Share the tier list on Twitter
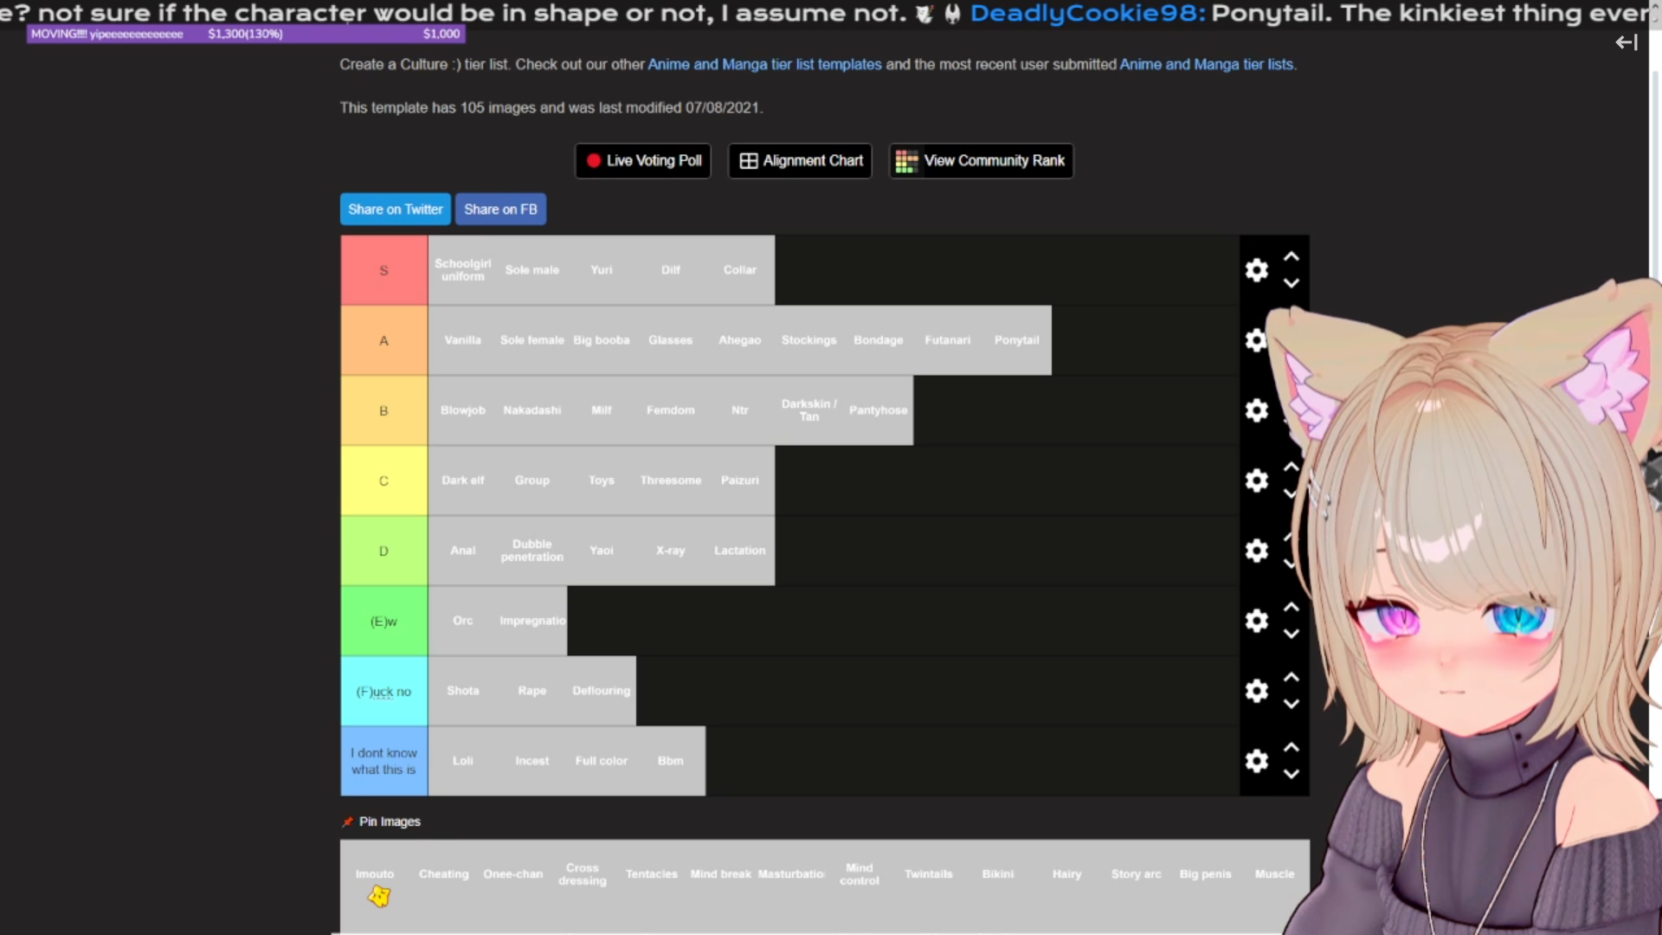 (x=396, y=210)
